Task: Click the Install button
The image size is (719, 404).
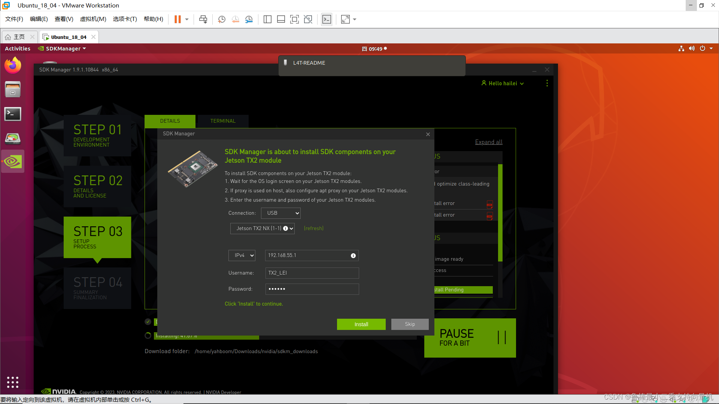Action: 361,324
